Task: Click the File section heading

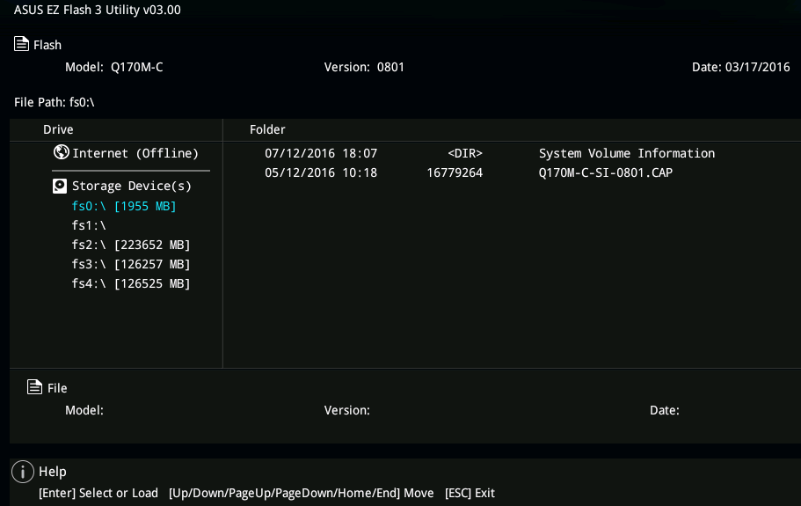Action: click(57, 388)
